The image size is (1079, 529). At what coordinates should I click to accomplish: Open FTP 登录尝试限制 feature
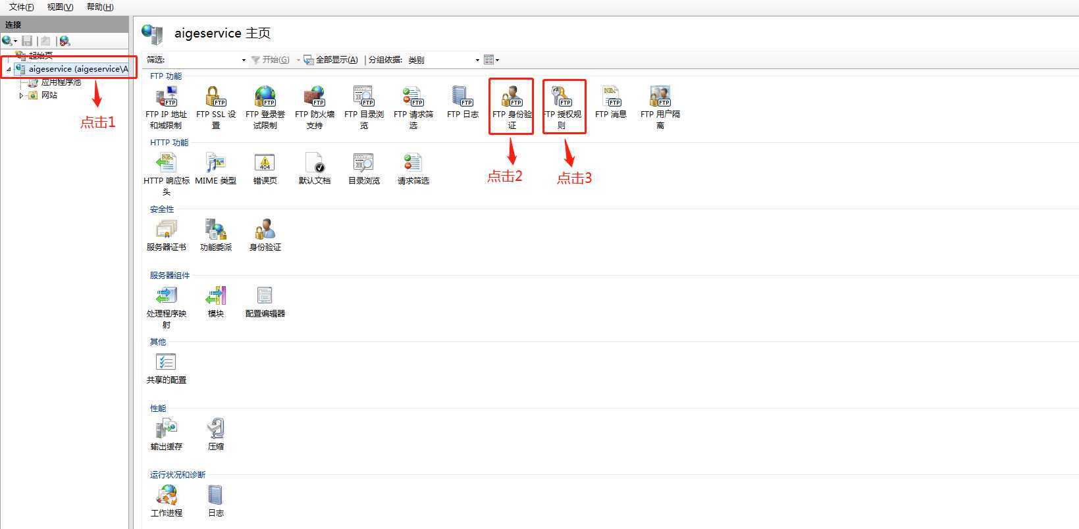(265, 108)
